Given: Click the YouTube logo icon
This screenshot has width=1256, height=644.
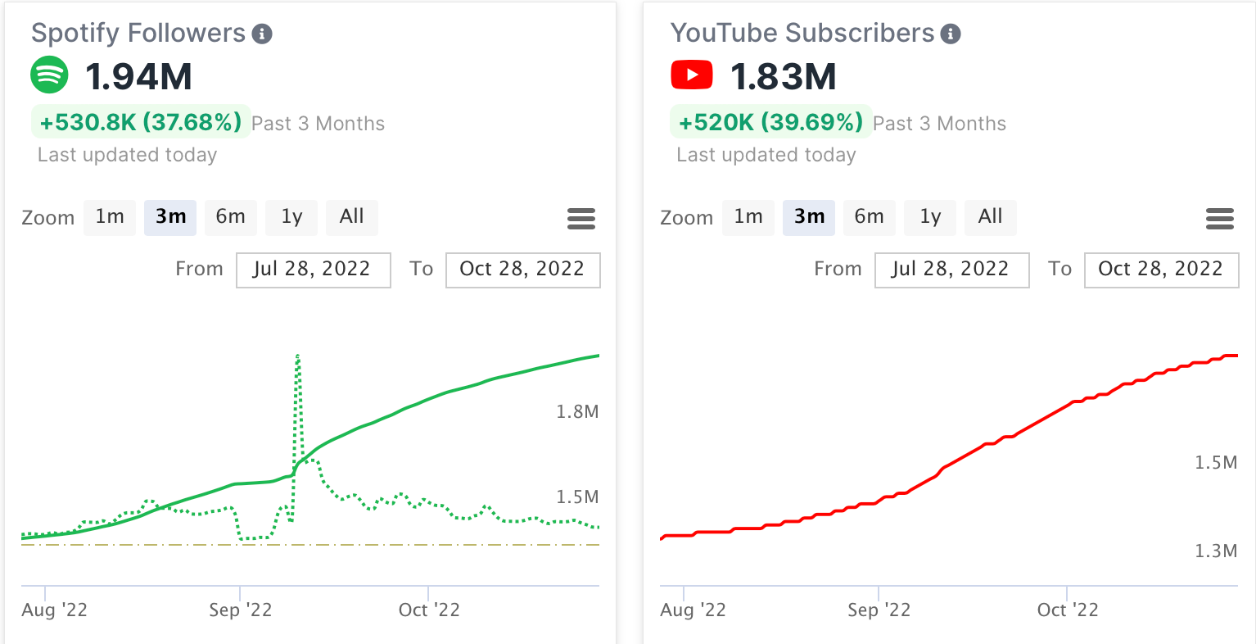Looking at the screenshot, I should coord(692,75).
